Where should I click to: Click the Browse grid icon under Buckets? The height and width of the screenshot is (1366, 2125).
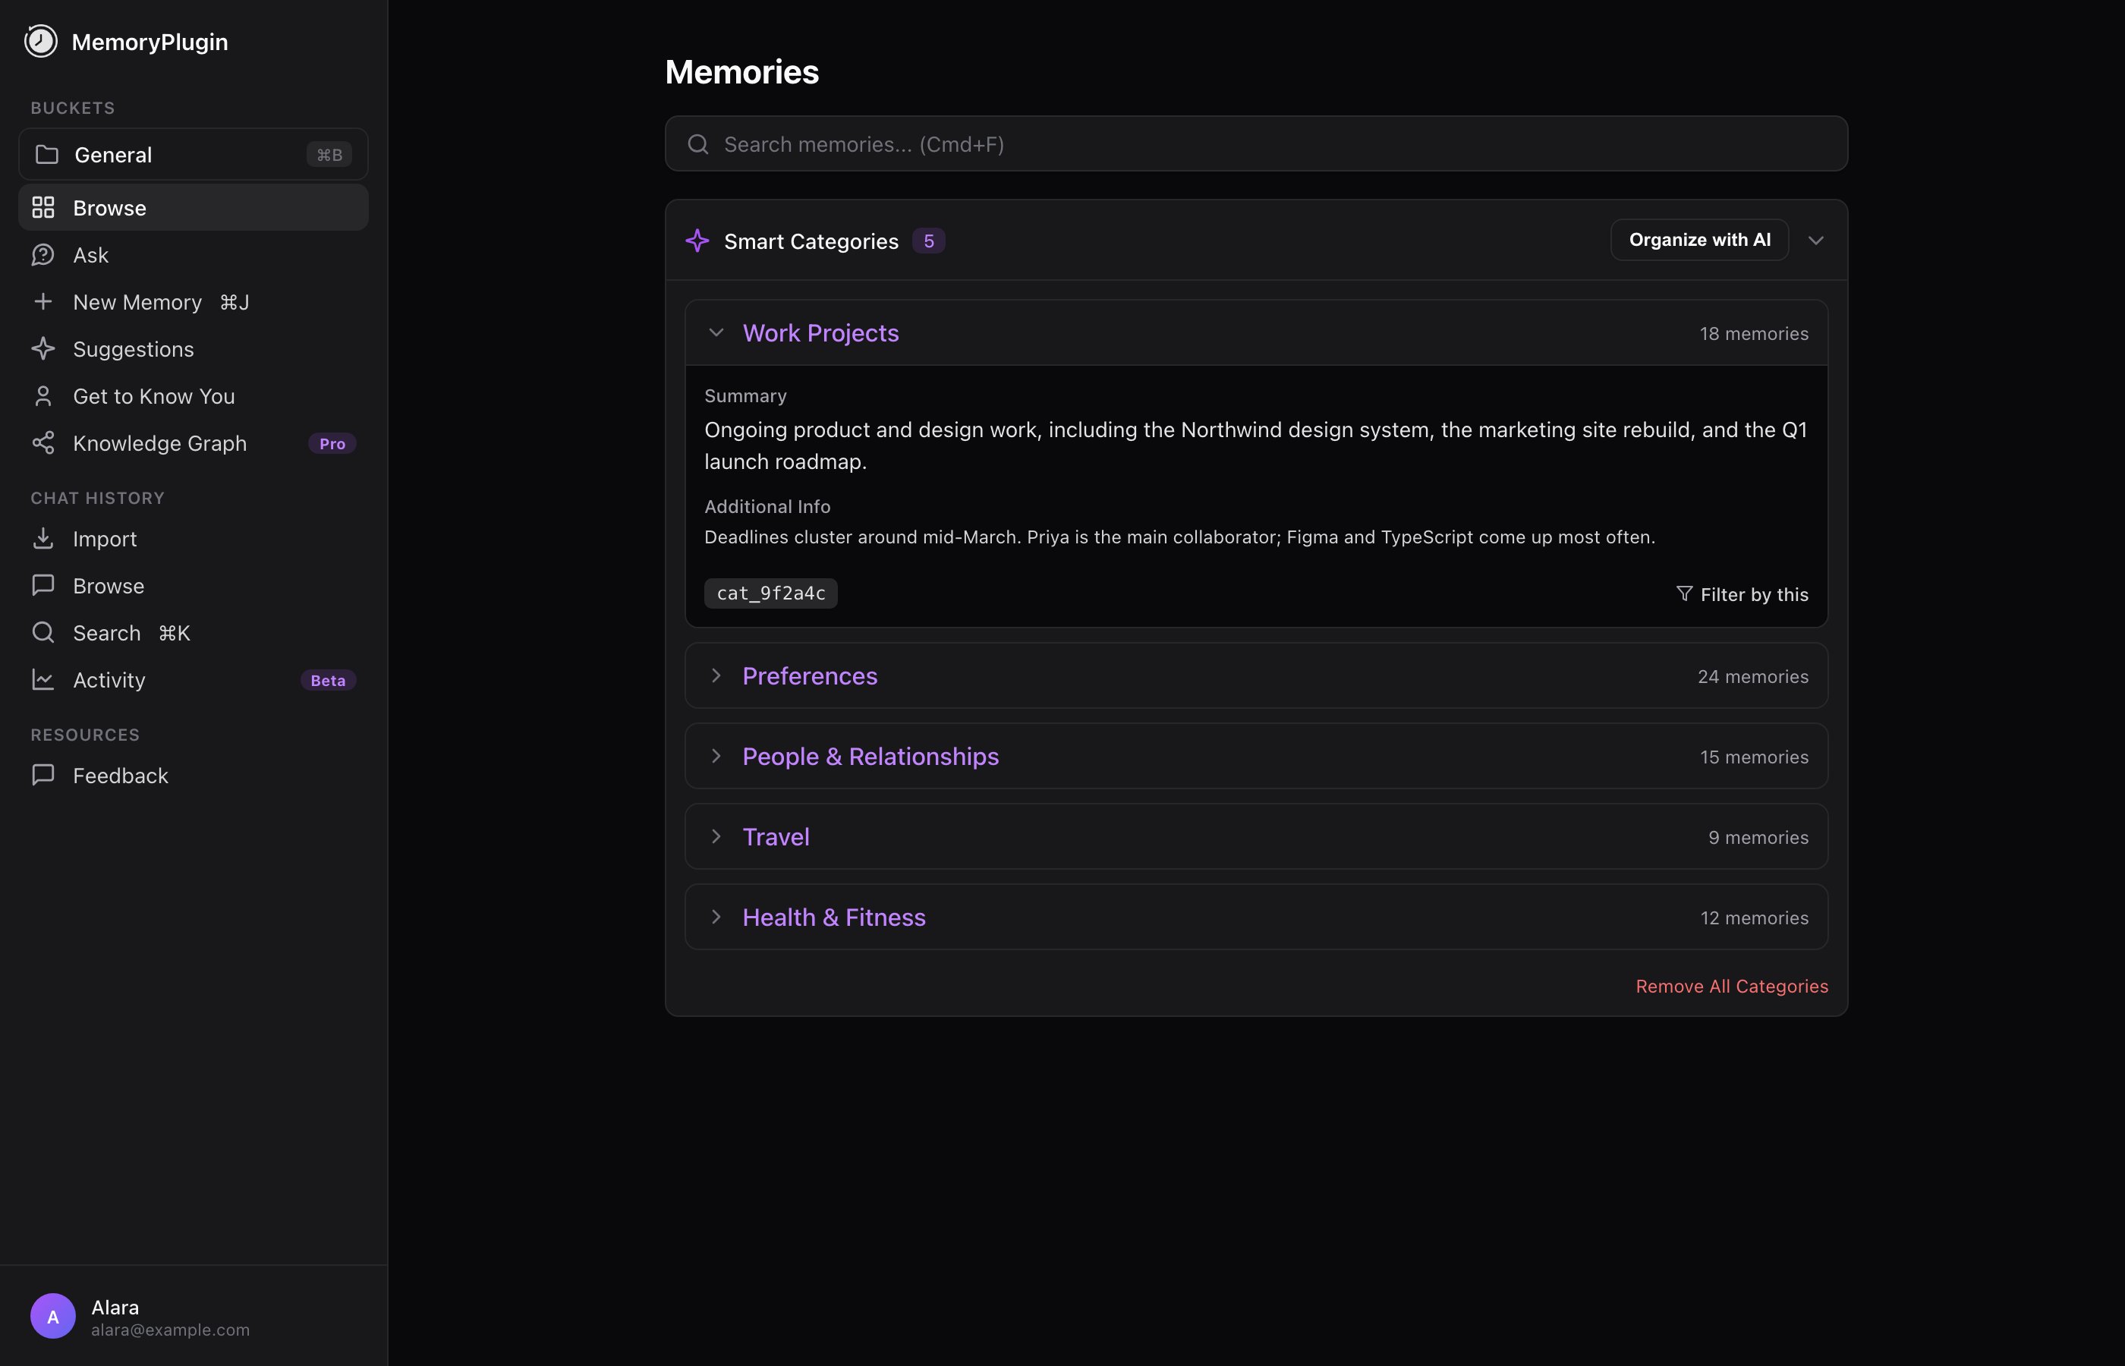[x=43, y=208]
